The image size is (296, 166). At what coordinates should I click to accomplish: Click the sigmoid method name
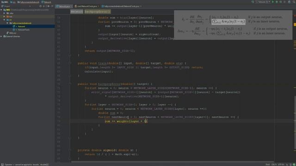pos(109,150)
